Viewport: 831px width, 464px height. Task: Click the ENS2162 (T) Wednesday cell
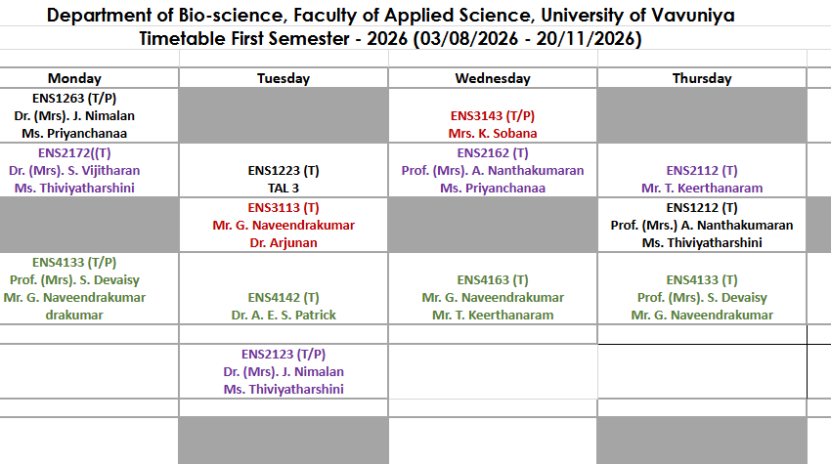[493, 170]
